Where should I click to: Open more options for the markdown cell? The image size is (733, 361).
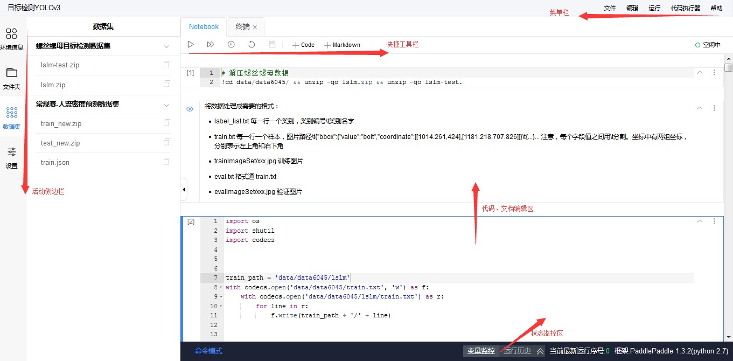714,108
